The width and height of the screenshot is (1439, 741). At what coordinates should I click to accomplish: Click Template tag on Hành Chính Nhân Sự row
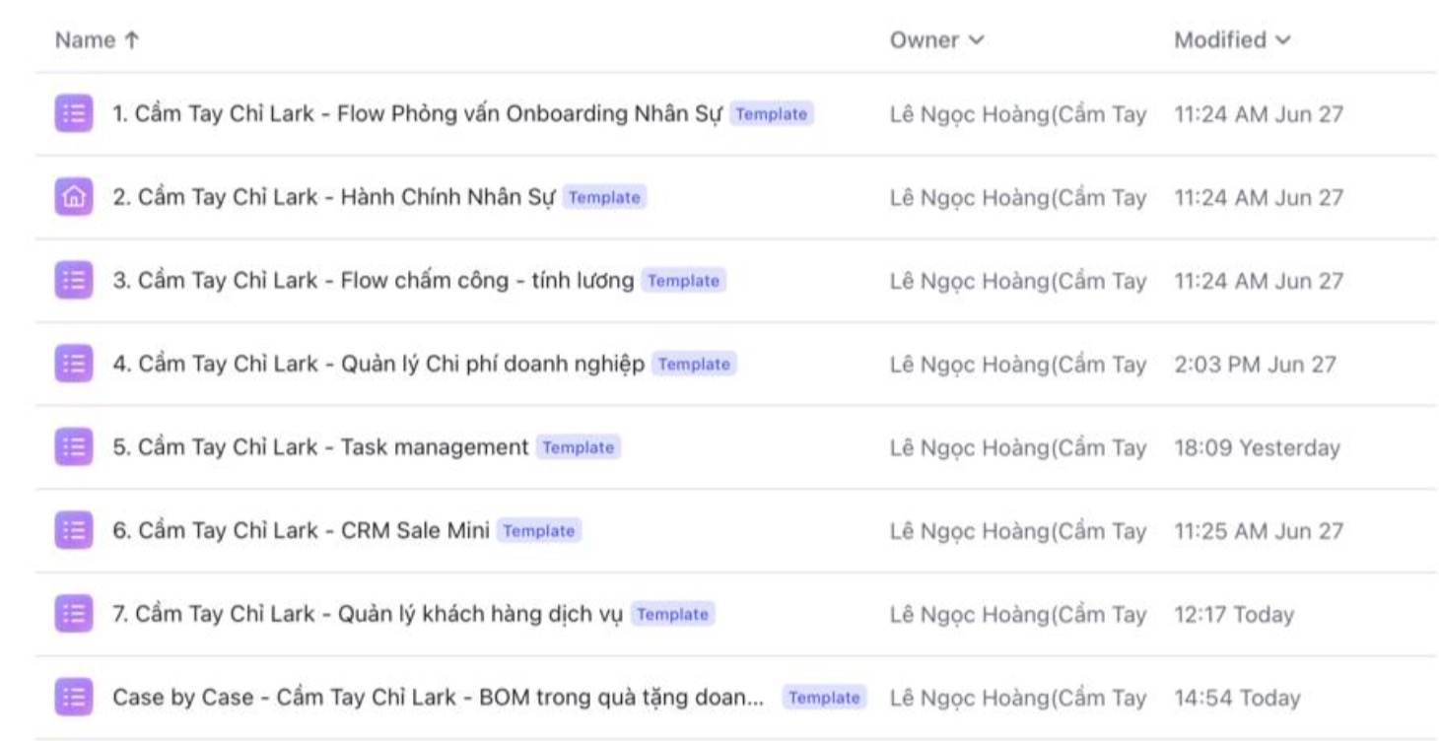pos(604,197)
